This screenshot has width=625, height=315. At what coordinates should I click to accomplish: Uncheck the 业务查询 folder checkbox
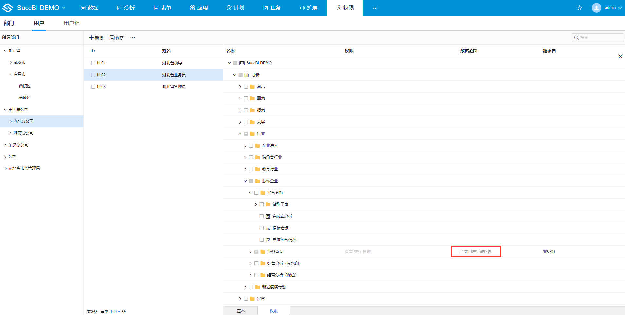[x=256, y=251]
